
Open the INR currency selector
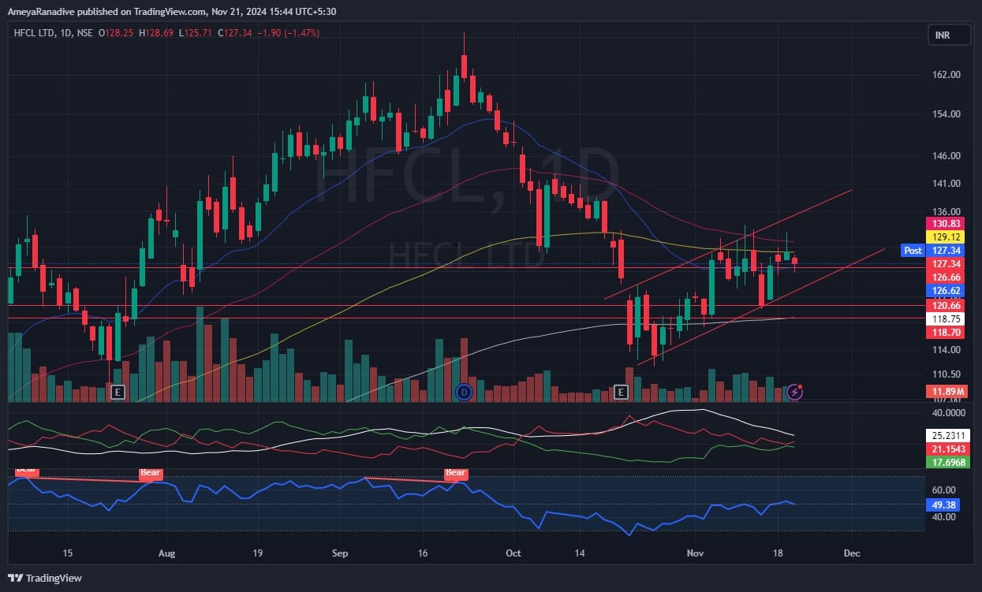(943, 35)
